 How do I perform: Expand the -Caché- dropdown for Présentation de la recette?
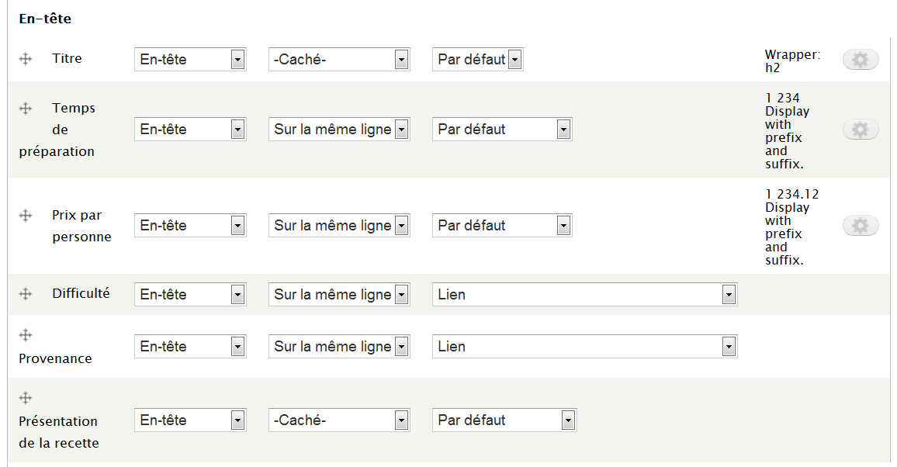pyautogui.click(x=338, y=420)
